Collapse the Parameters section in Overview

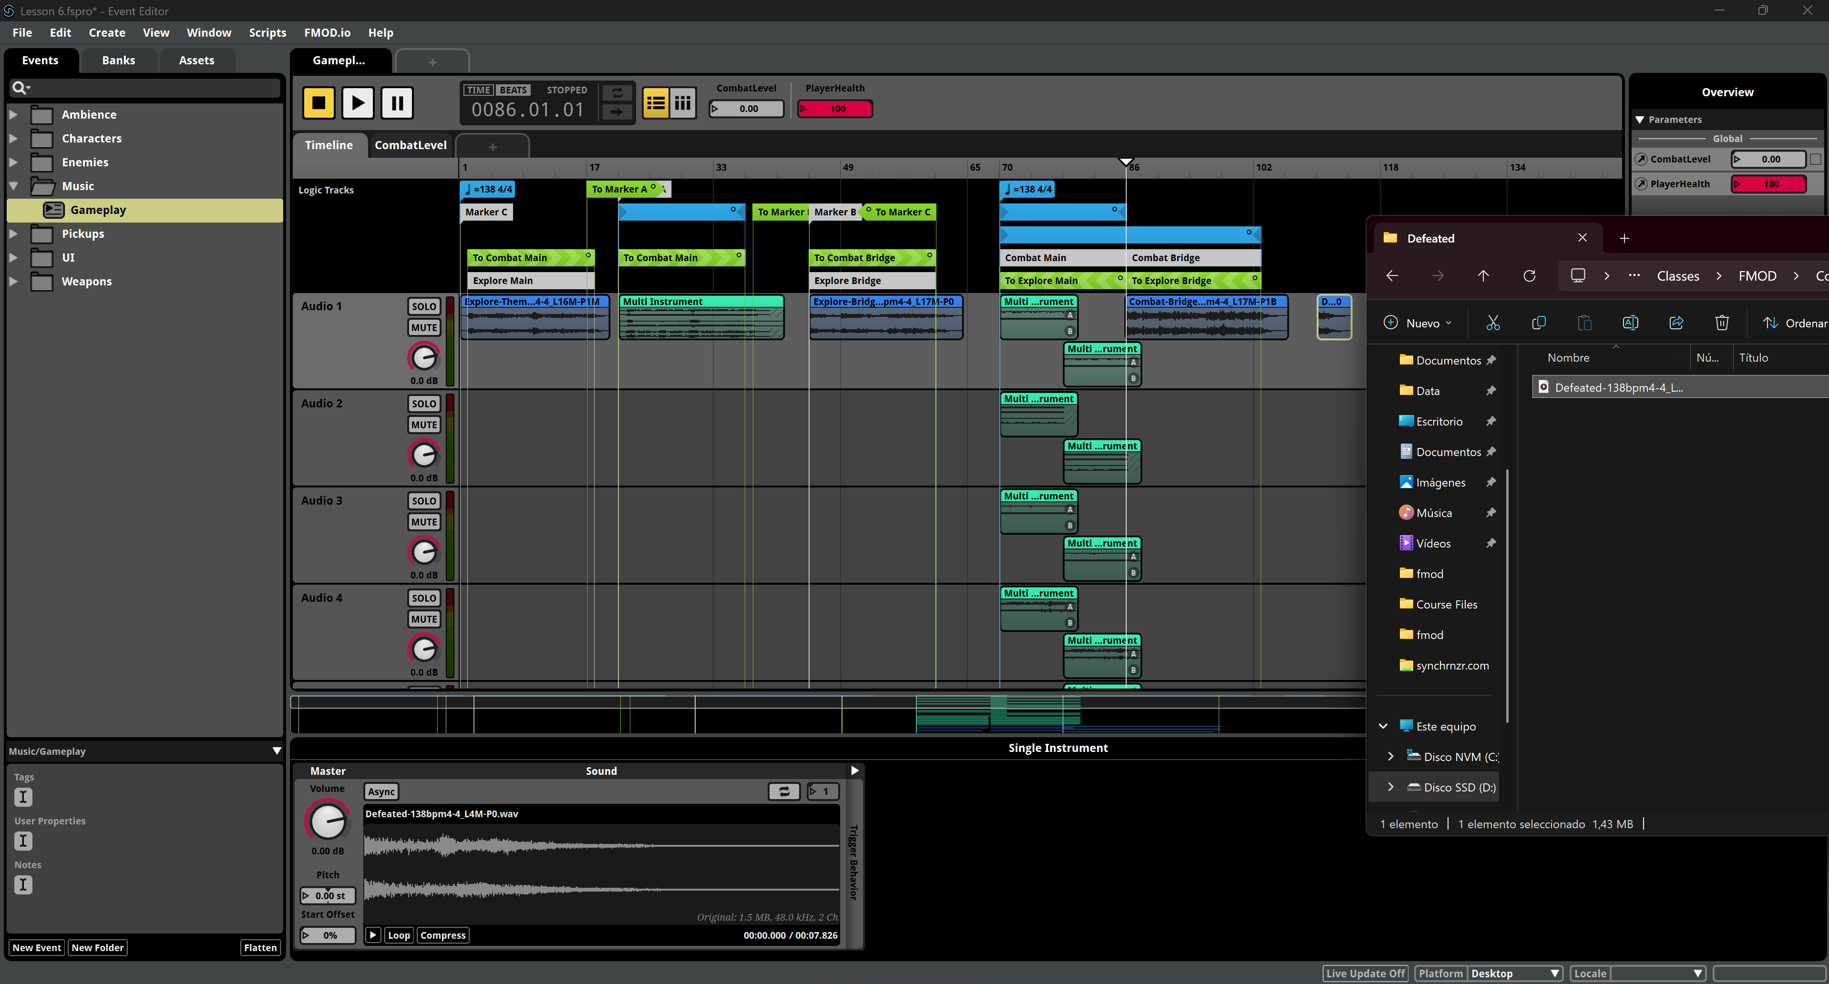(x=1639, y=120)
